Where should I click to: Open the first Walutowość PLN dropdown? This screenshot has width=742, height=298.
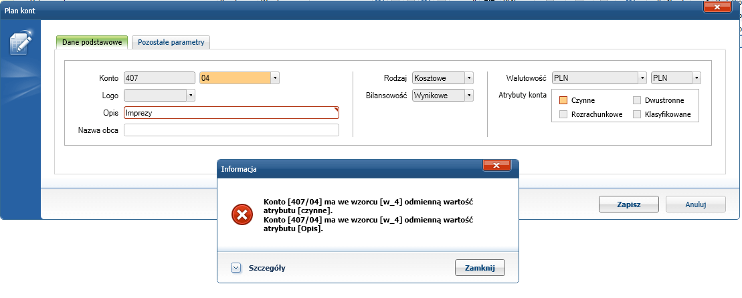[x=642, y=78]
